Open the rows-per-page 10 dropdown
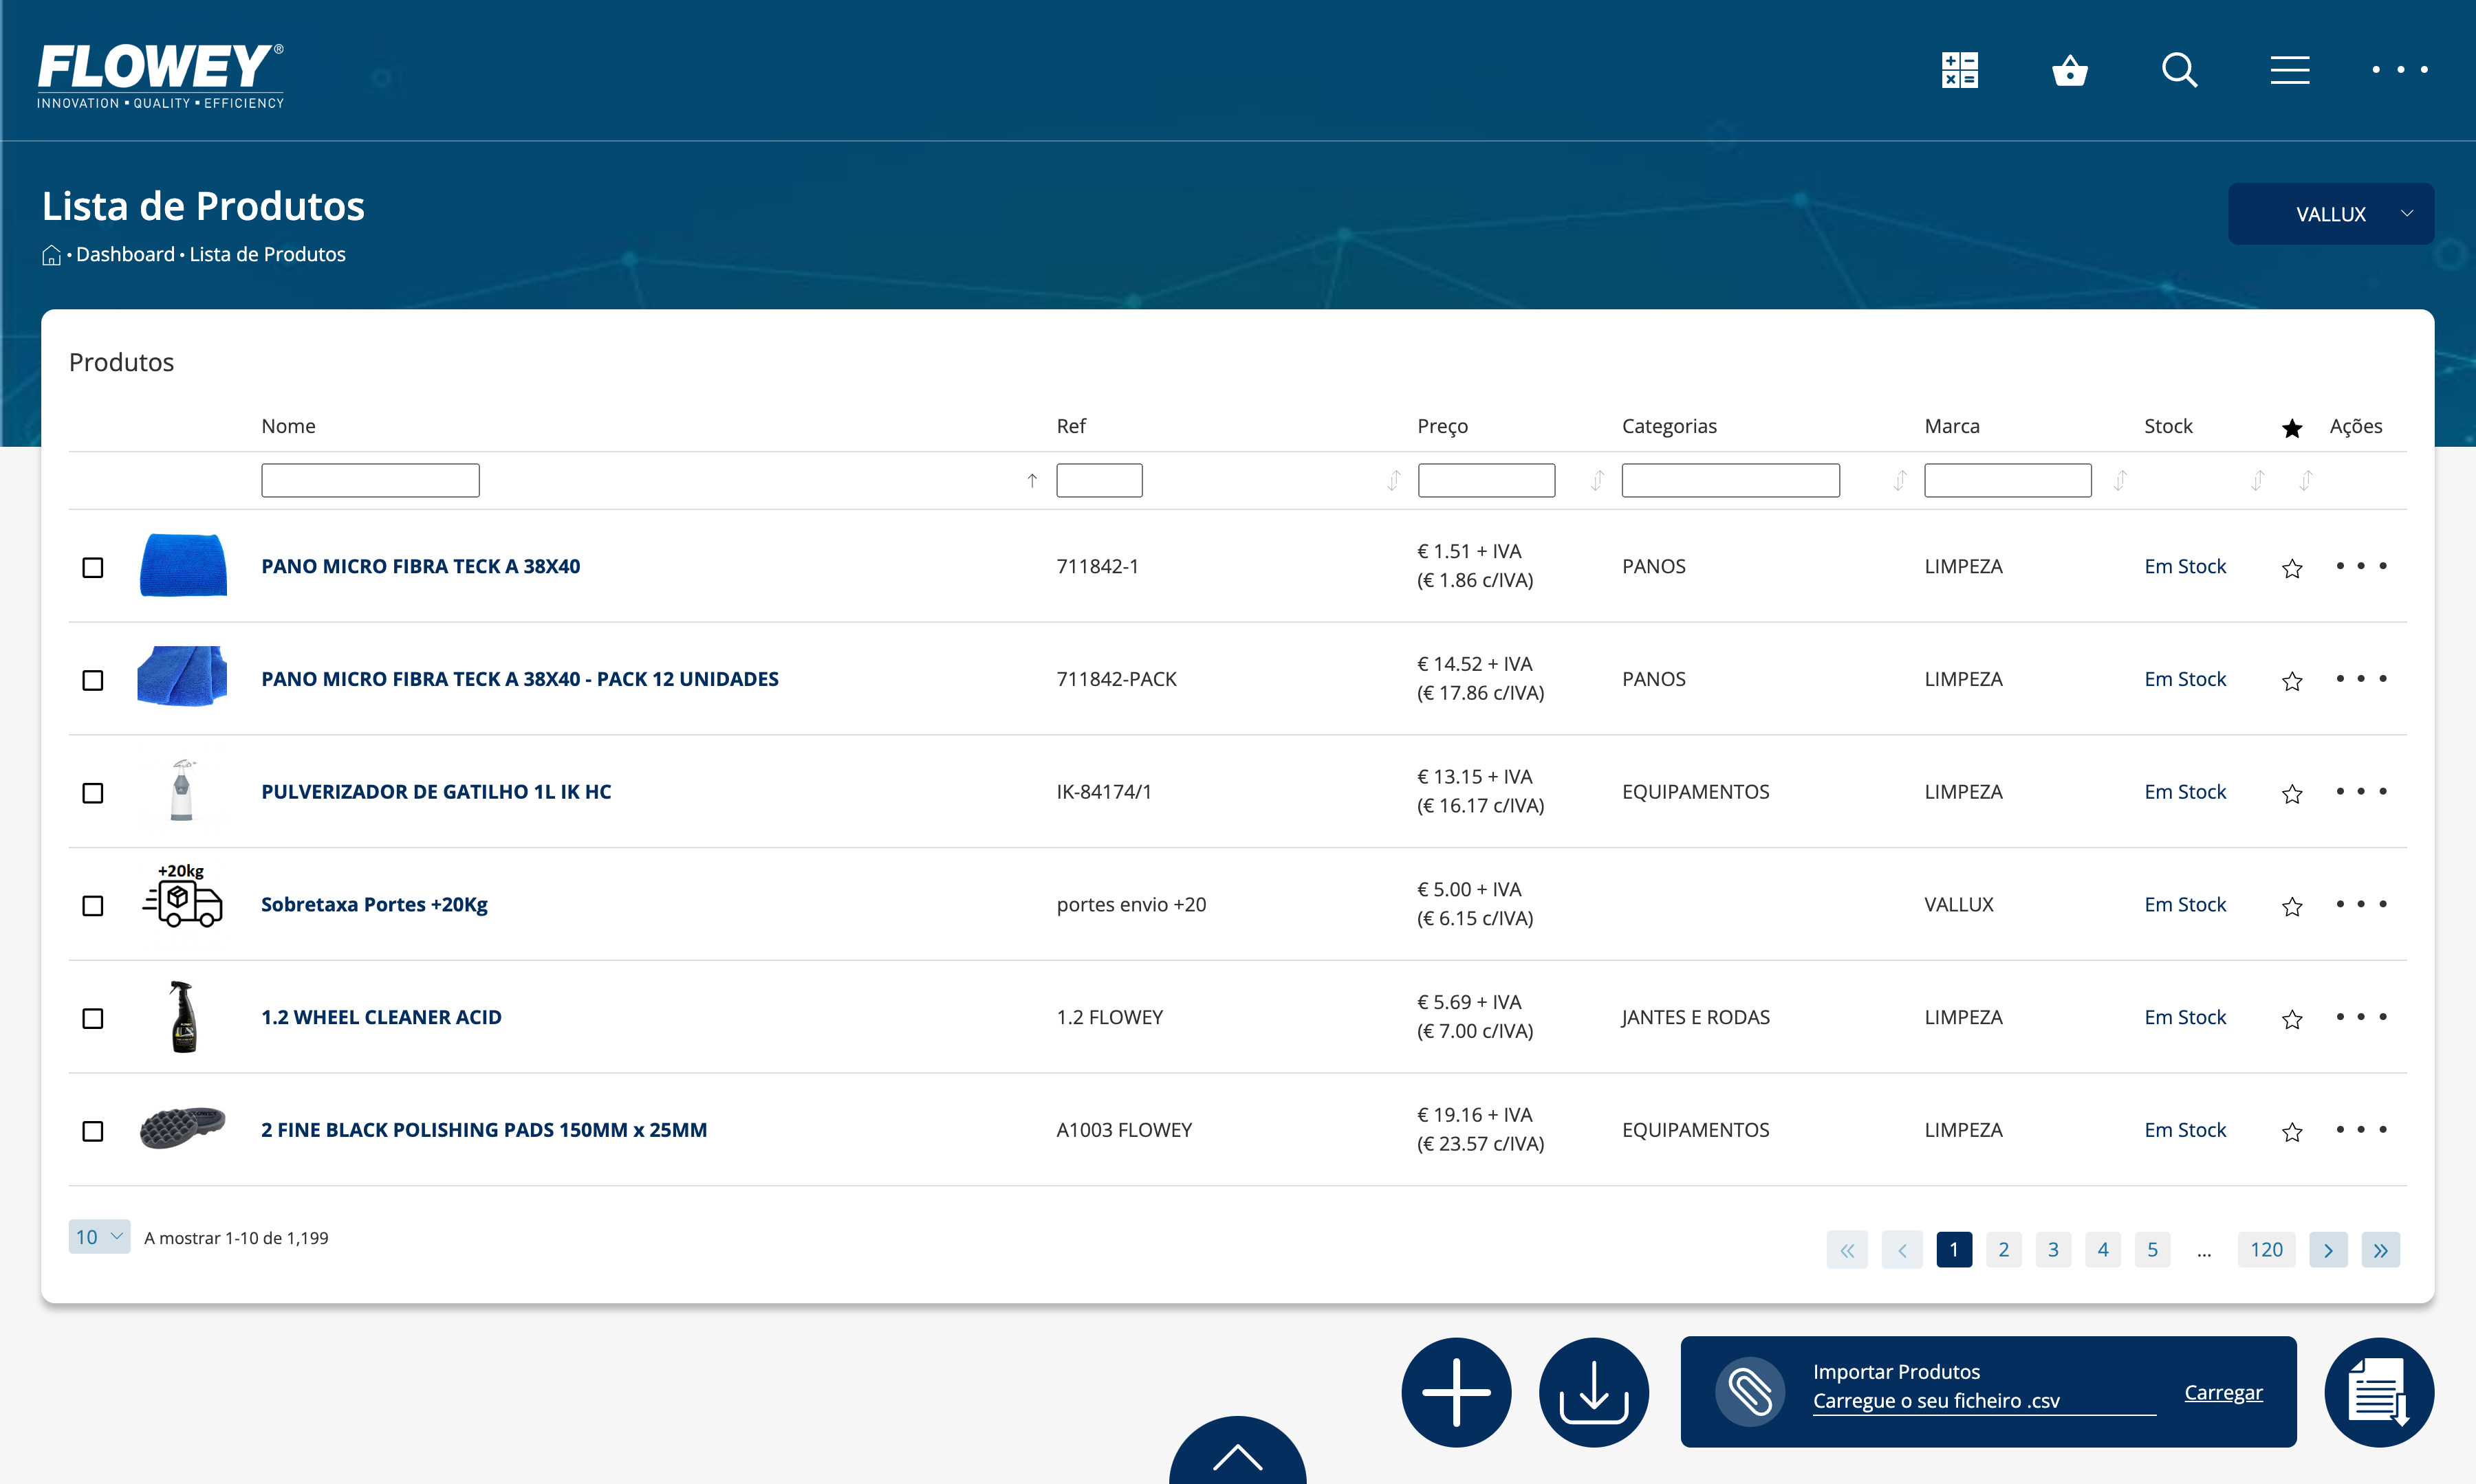 99,1237
